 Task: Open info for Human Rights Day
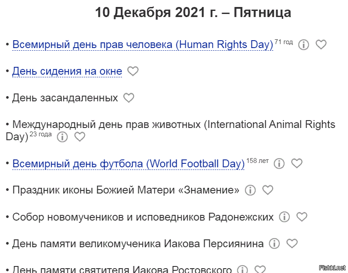pos(303,45)
